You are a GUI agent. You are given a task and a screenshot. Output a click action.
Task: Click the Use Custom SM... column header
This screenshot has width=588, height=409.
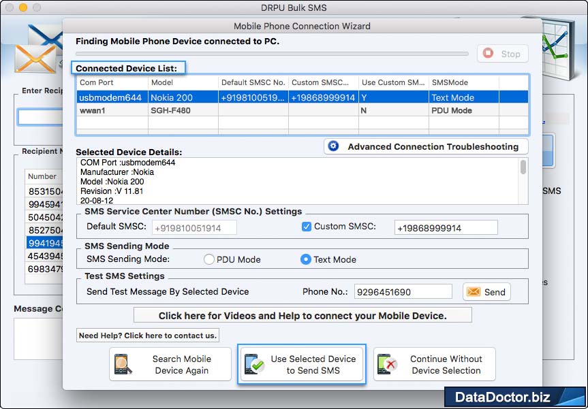click(x=393, y=82)
